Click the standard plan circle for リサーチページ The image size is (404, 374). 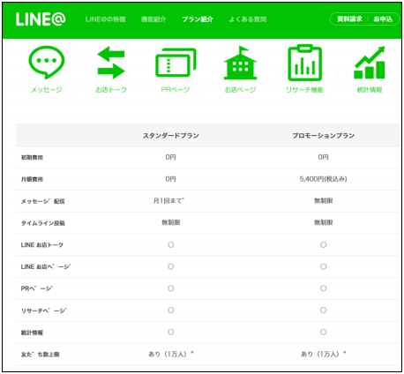tap(171, 310)
